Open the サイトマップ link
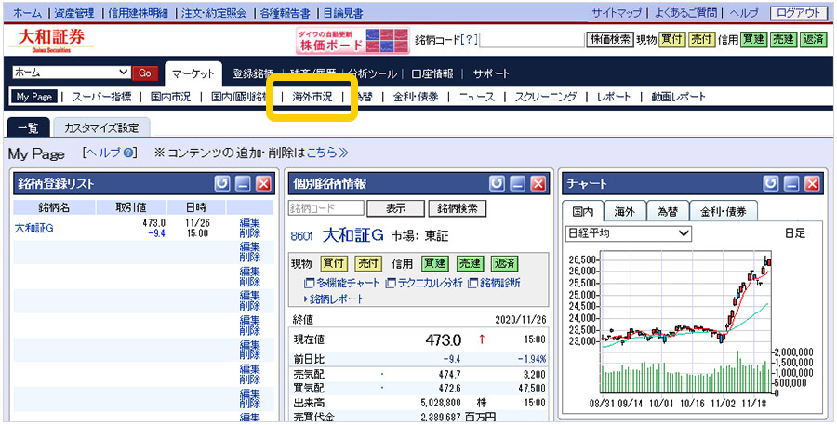The image size is (837, 425). (x=616, y=14)
